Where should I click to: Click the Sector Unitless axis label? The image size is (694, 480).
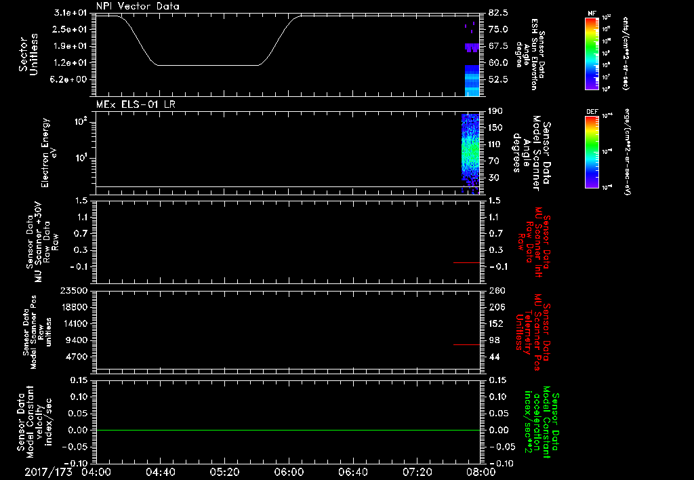pos(28,54)
